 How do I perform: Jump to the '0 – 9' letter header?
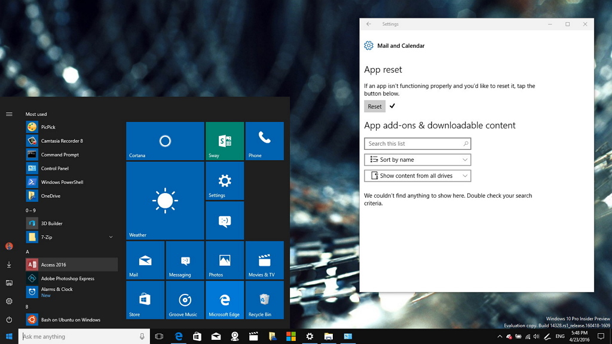(x=30, y=210)
